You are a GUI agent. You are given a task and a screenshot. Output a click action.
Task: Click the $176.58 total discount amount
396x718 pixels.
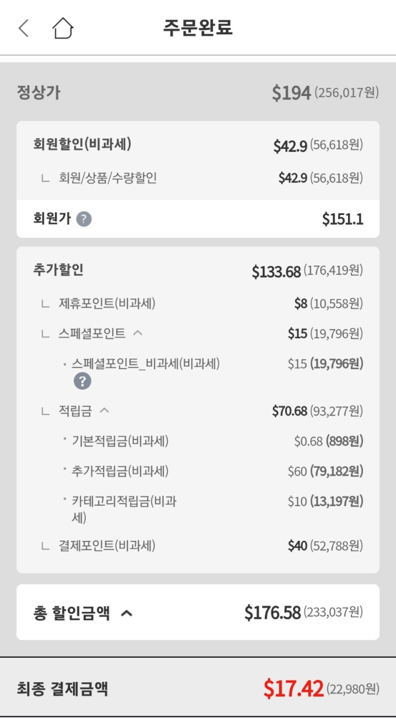[272, 612]
